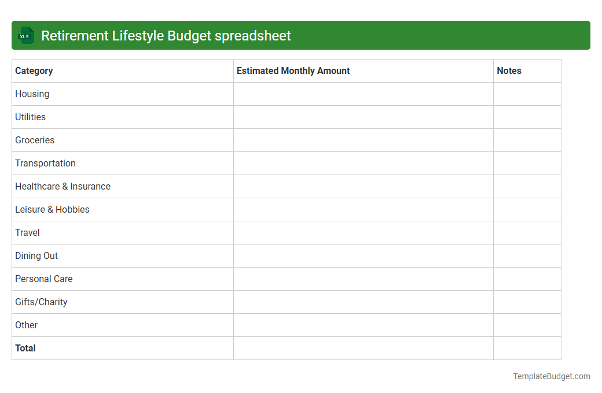
Task: Click the bold Total row label
Action: click(25, 348)
